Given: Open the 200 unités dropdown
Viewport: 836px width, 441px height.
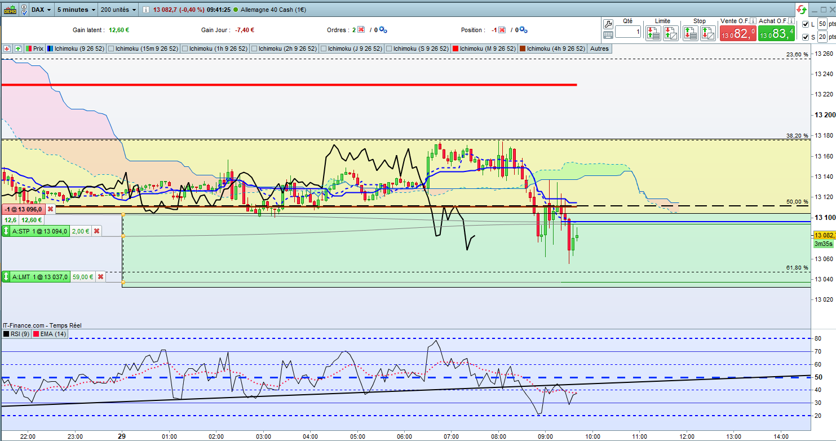Looking at the screenshot, I should click(118, 10).
